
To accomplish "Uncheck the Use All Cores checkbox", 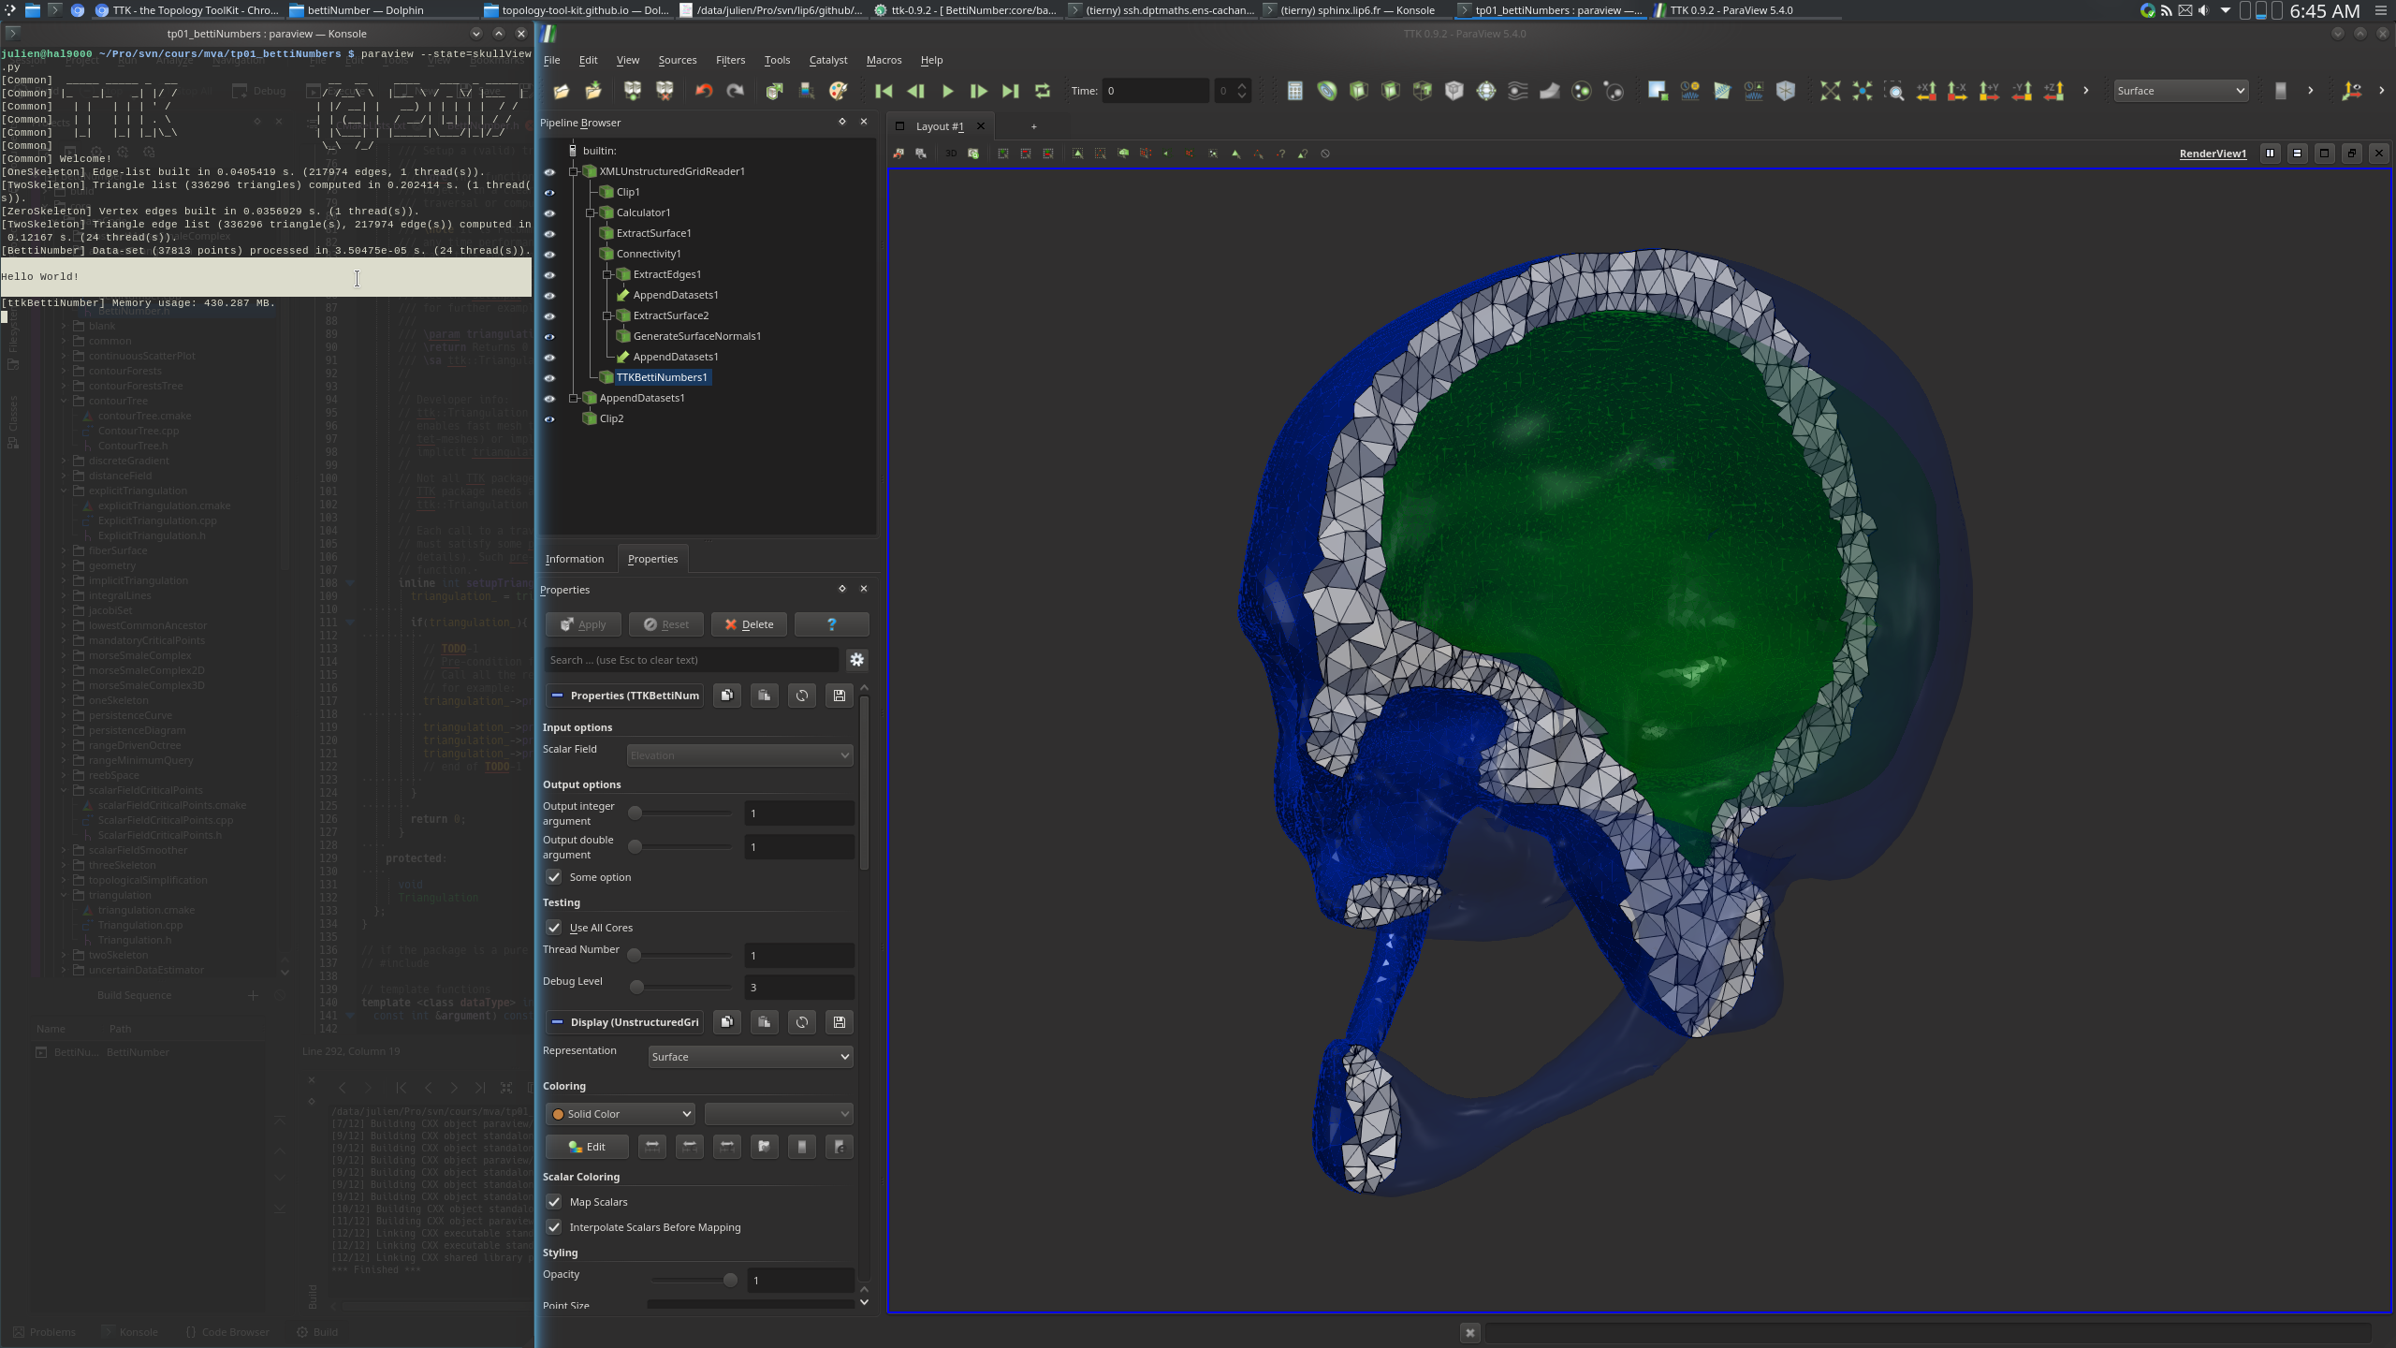I will (554, 928).
